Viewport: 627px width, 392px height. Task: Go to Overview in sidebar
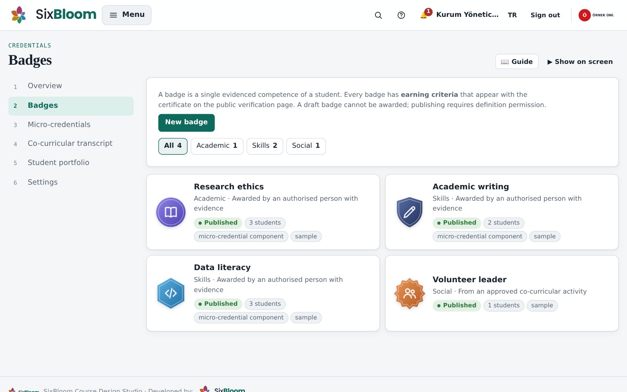[x=71, y=86]
